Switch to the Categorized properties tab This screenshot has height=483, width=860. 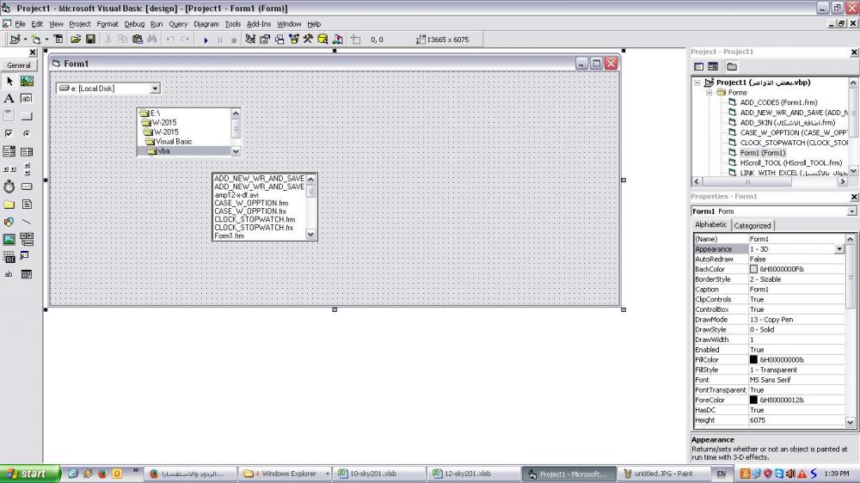(752, 226)
